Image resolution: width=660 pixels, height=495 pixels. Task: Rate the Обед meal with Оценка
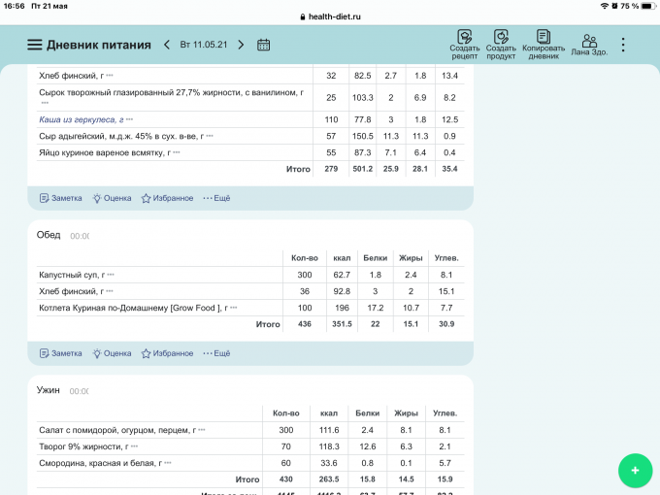112,353
